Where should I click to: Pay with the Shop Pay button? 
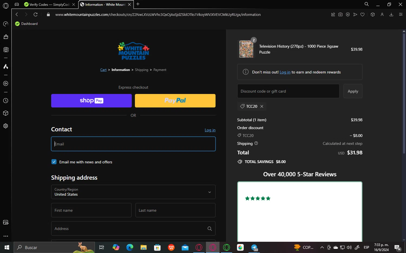[x=91, y=101]
